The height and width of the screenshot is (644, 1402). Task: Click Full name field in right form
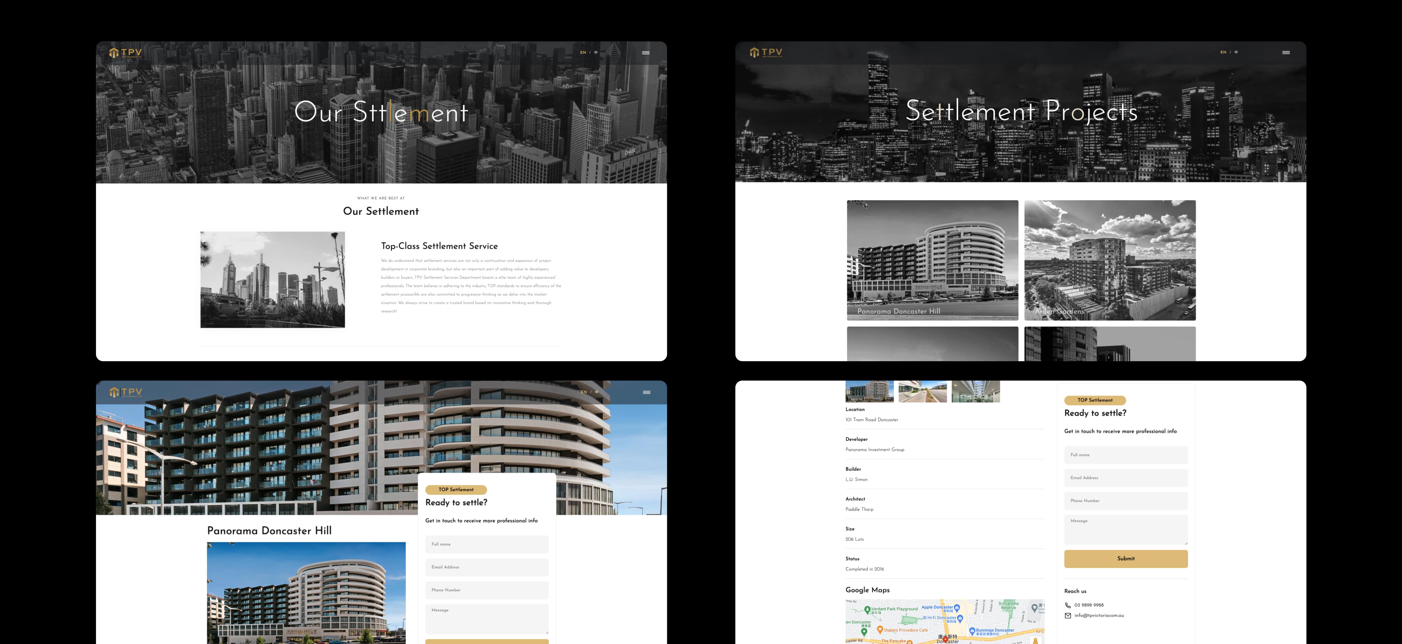coord(1125,455)
